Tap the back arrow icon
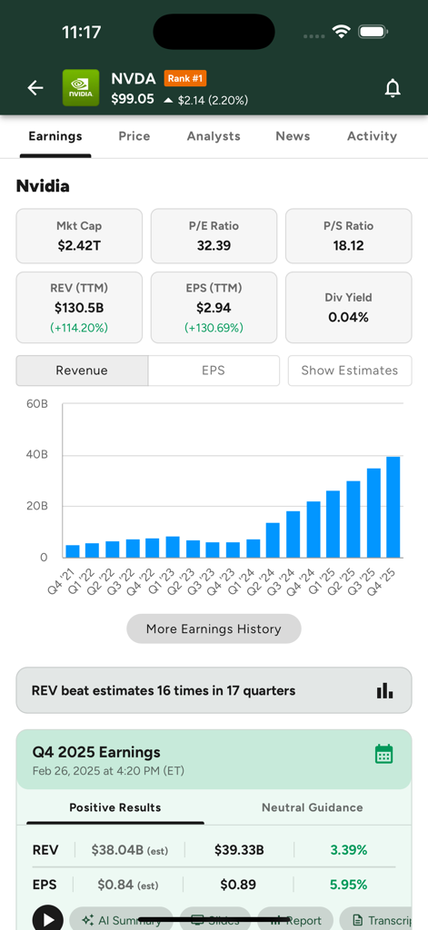 (x=35, y=88)
